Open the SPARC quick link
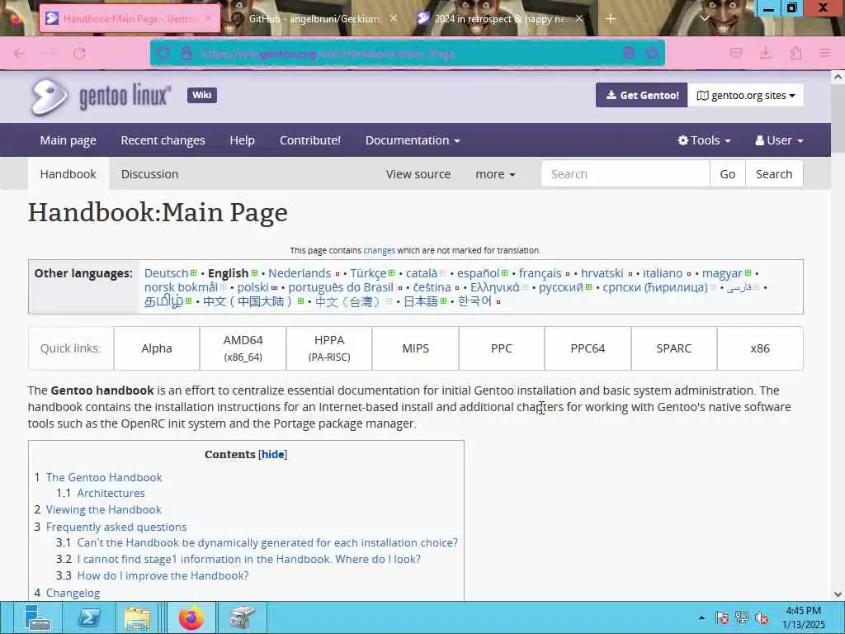This screenshot has height=634, width=845. 673,348
